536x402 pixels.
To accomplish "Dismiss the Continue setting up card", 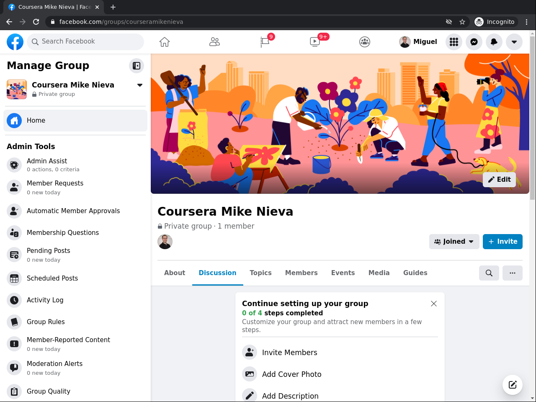I will (434, 304).
